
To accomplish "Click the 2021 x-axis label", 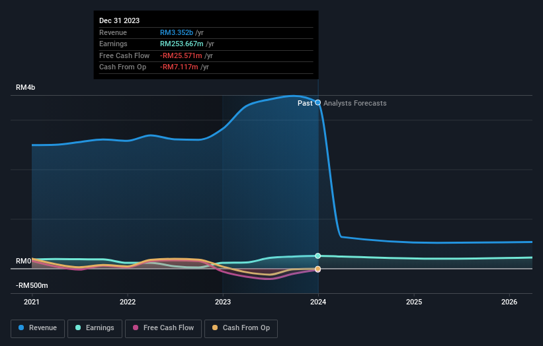I will click(32, 302).
